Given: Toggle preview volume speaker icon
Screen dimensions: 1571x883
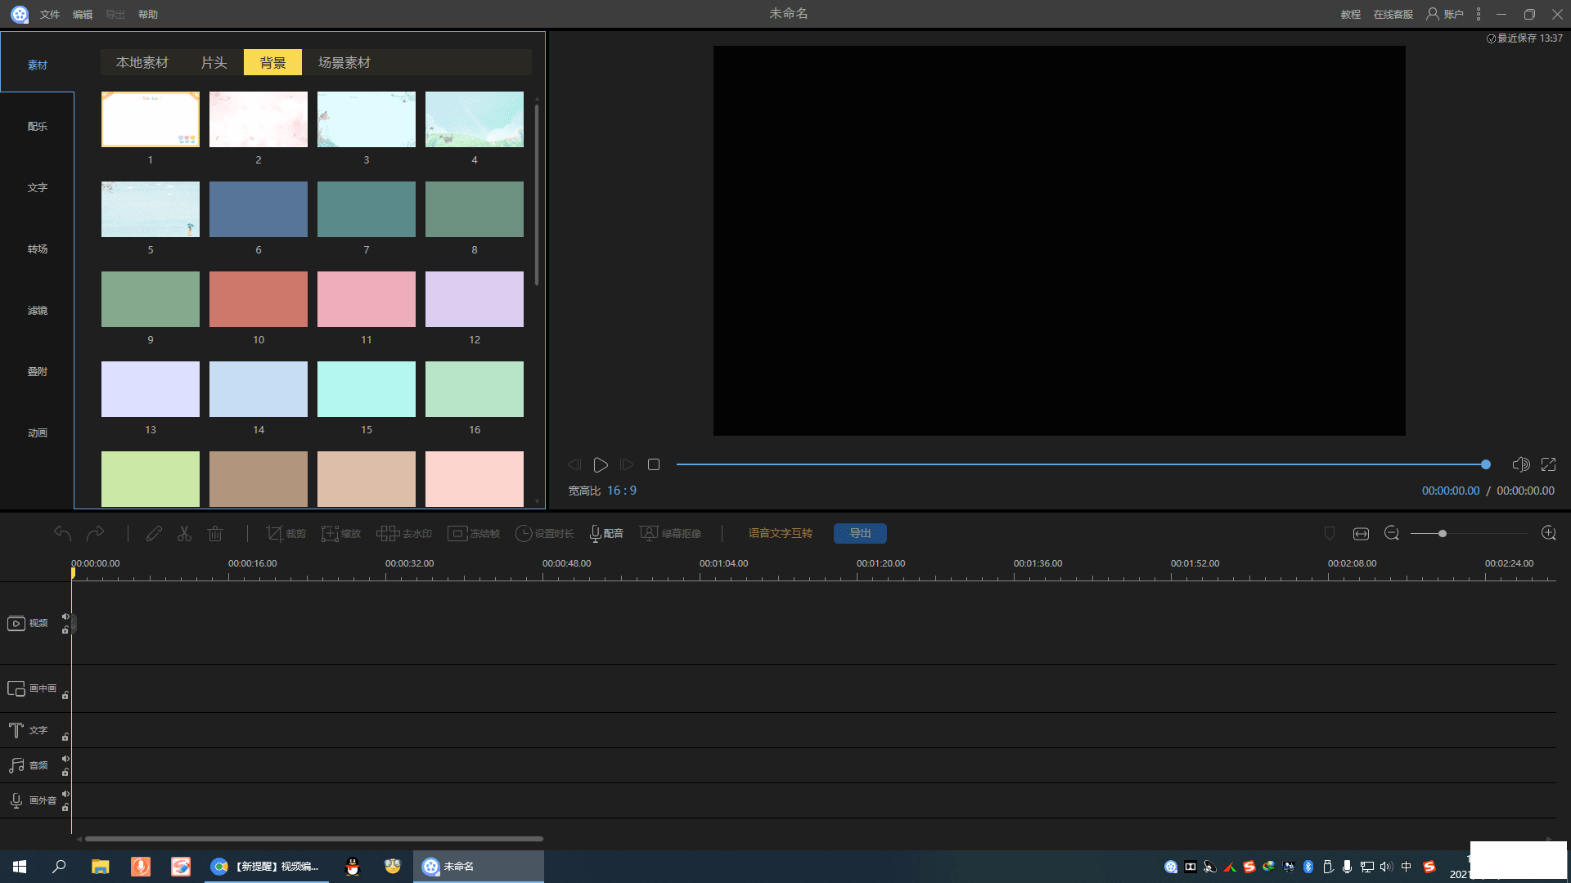Looking at the screenshot, I should pyautogui.click(x=1521, y=464).
